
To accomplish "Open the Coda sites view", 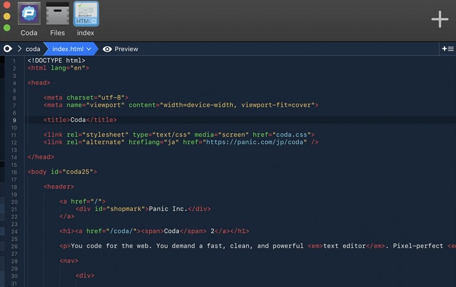I will 28,13.
